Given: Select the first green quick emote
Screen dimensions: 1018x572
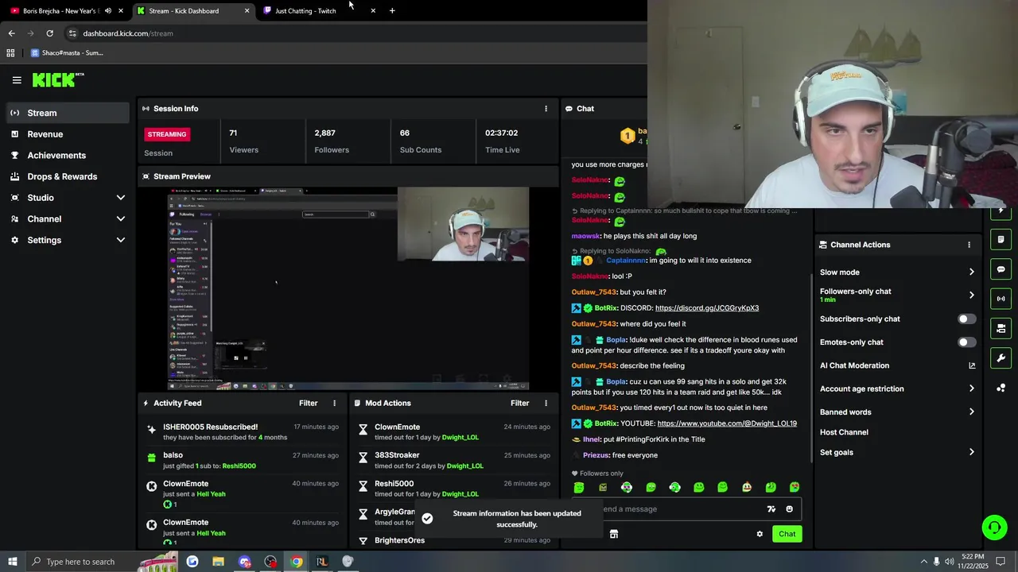Looking at the screenshot, I should (x=579, y=487).
